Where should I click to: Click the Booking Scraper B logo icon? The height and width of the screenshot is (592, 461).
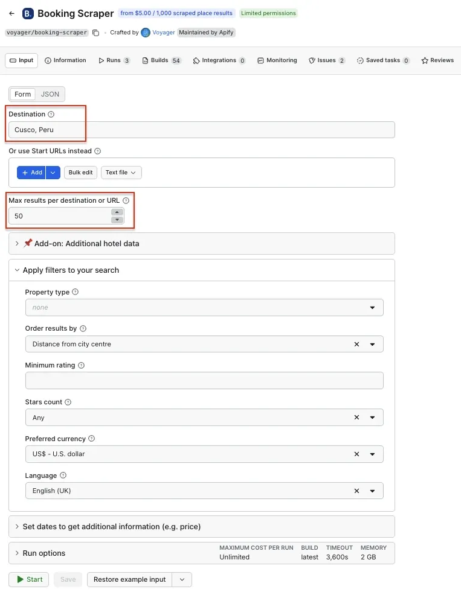click(28, 14)
